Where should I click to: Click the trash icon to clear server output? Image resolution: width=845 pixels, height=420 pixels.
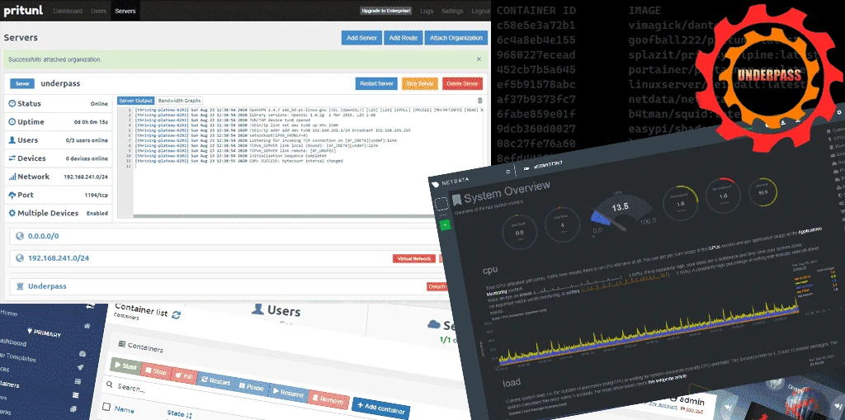(480, 101)
